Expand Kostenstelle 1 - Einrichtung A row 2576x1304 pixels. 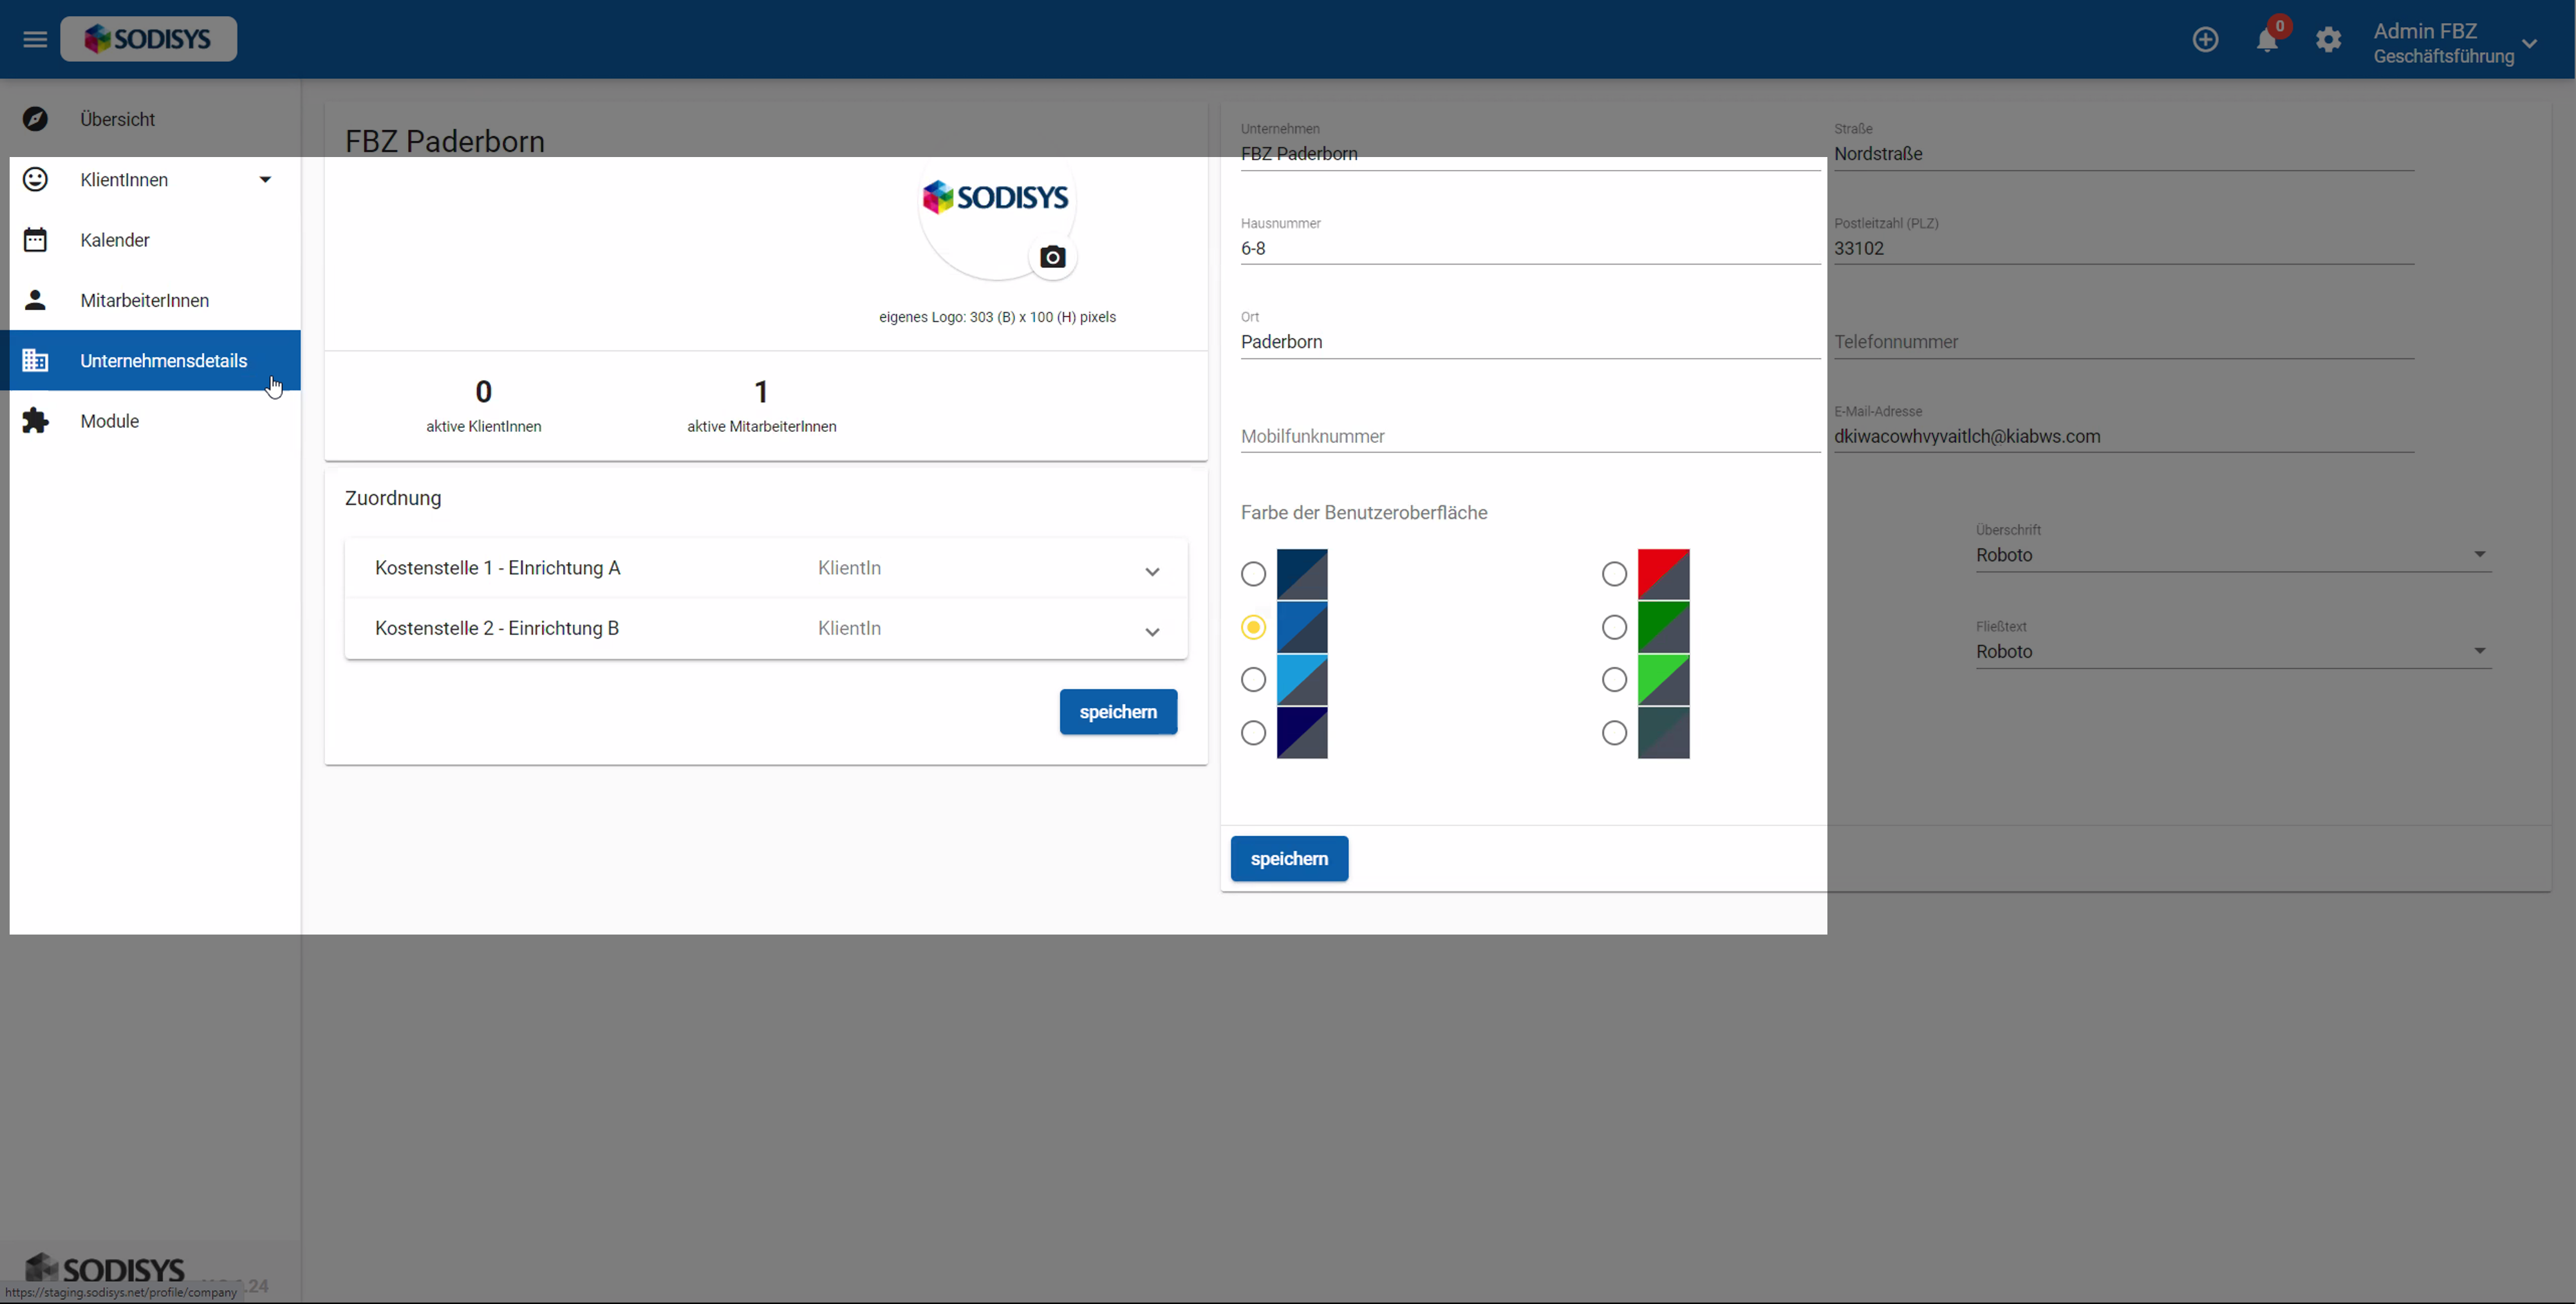coord(766,568)
